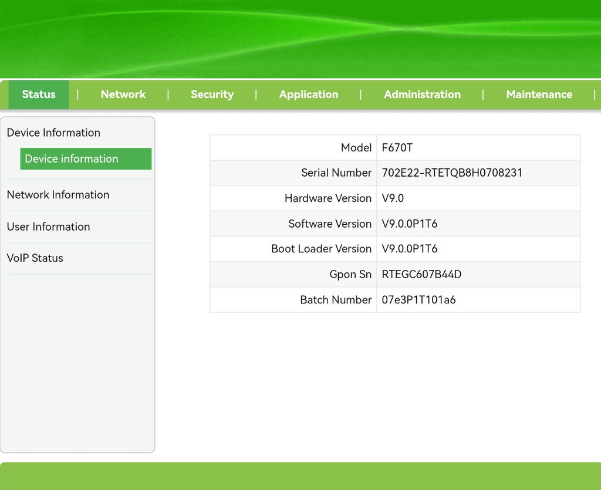Click the Software Version value V9.0.0P1T6
Image resolution: width=601 pixels, height=490 pixels.
(409, 224)
